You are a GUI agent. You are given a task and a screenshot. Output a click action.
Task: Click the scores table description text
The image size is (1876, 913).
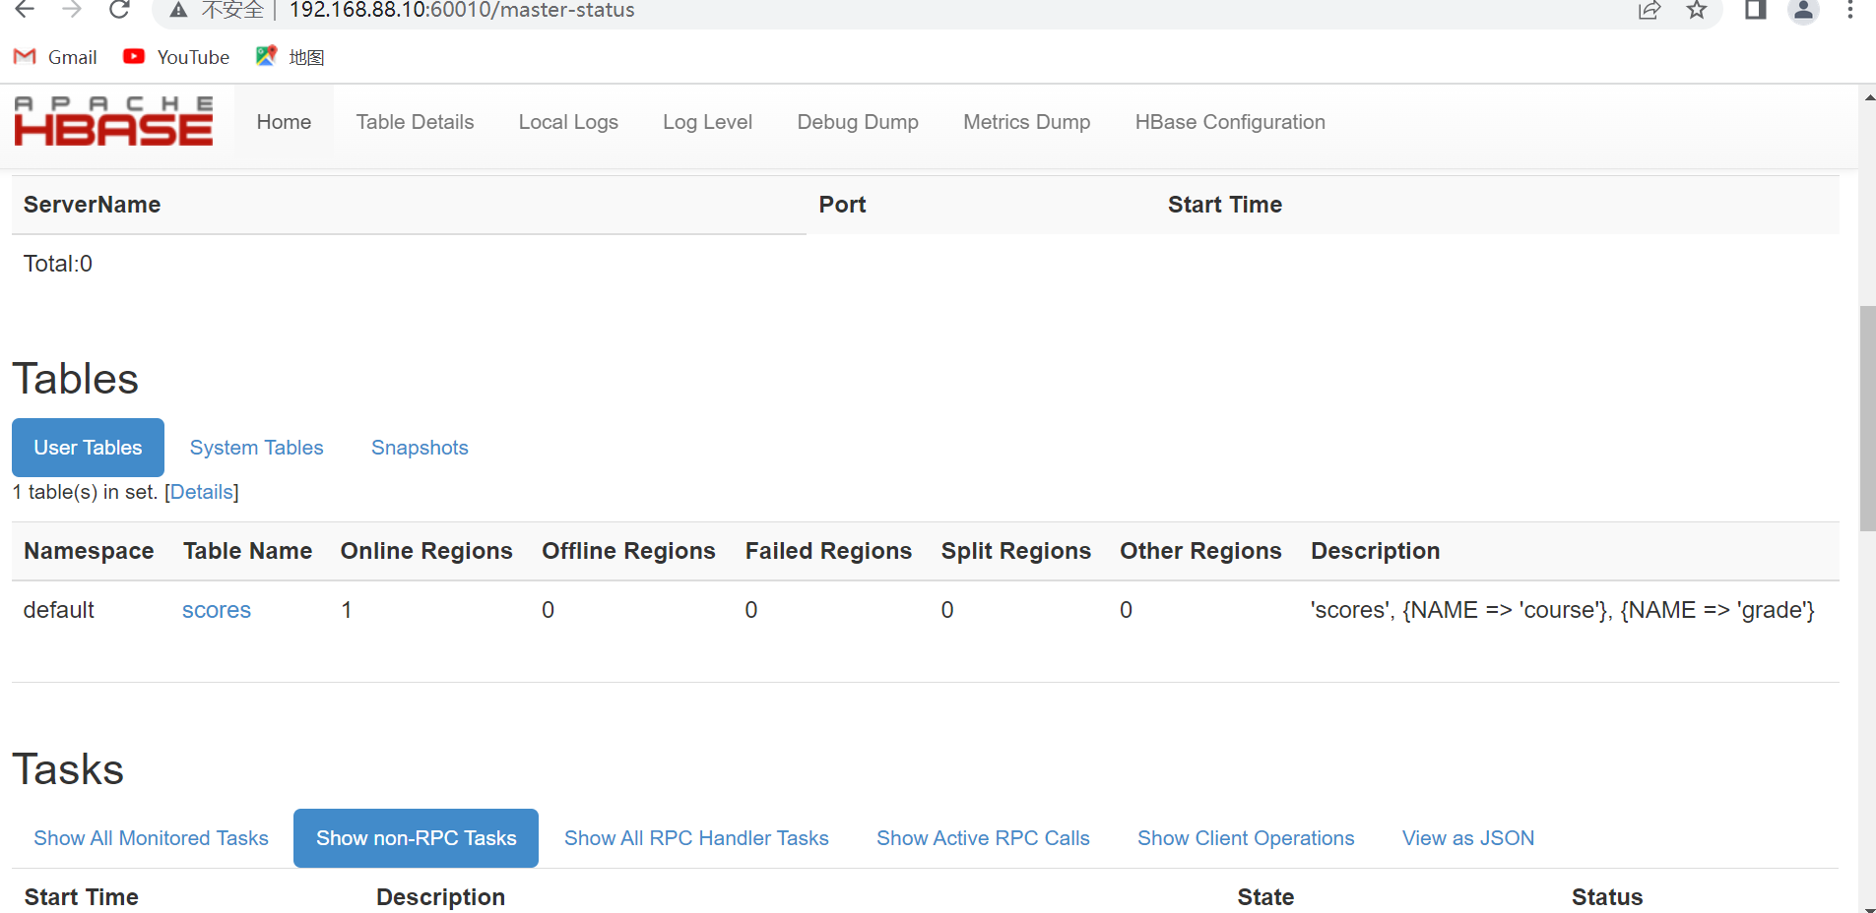click(x=1562, y=610)
